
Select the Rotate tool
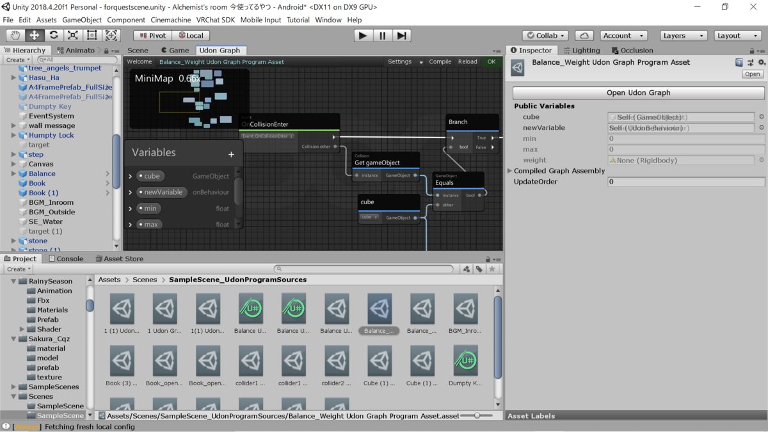coord(54,36)
